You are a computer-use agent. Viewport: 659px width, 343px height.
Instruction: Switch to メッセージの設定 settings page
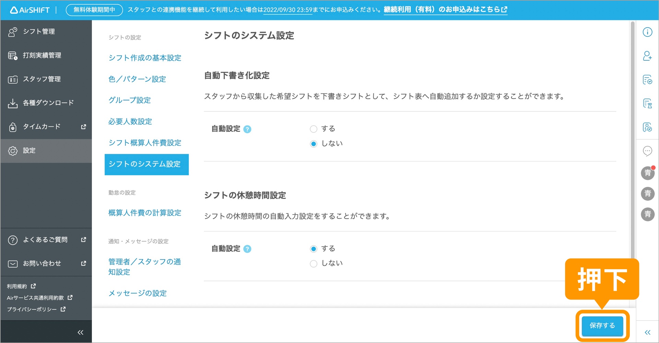coord(137,293)
